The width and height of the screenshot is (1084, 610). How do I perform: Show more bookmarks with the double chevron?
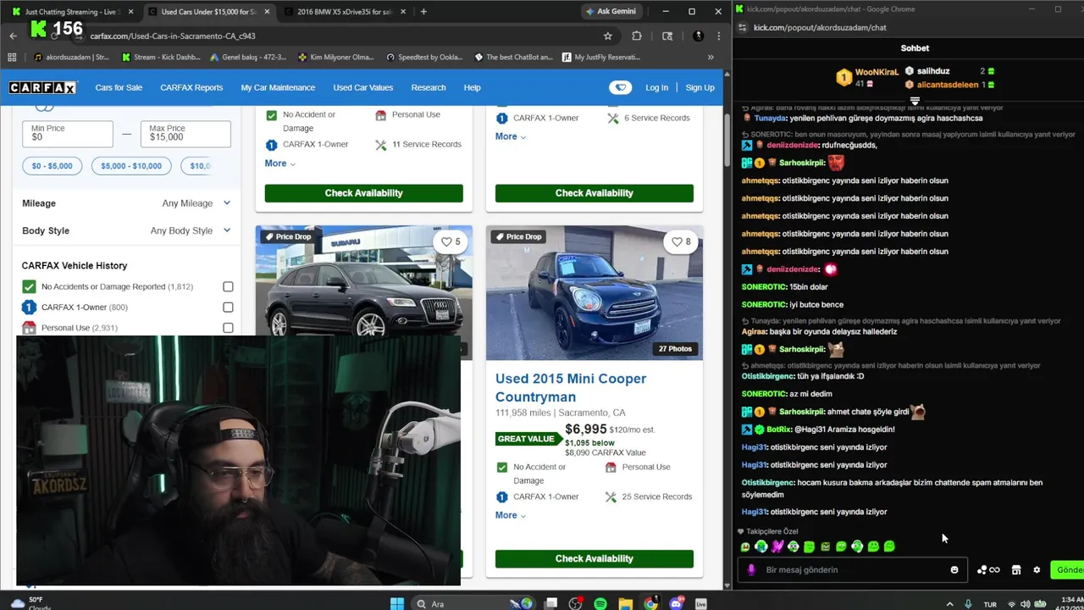[711, 57]
